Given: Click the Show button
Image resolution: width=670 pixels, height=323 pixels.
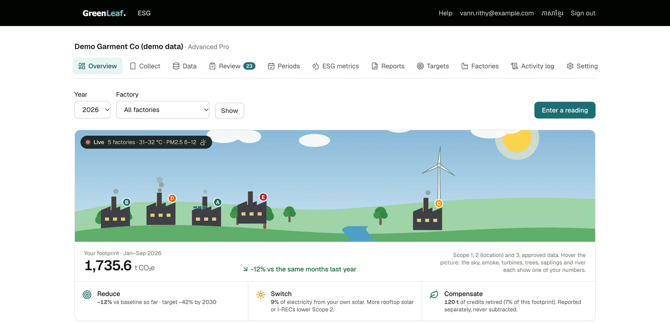Looking at the screenshot, I should 229,110.
